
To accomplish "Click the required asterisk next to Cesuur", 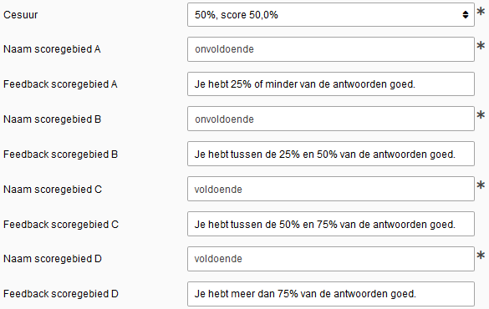I will coord(481,12).
